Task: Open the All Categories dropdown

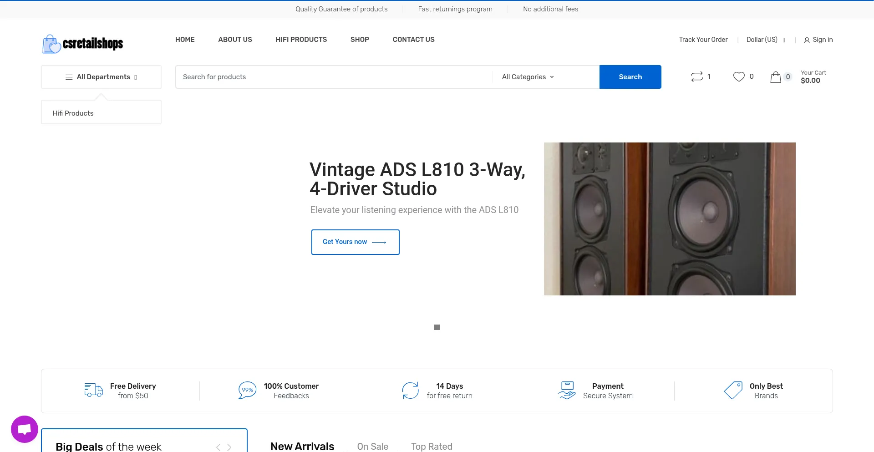Action: 528,77
